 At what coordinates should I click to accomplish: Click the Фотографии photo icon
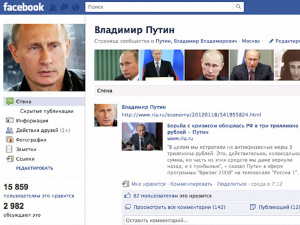(x=9, y=140)
